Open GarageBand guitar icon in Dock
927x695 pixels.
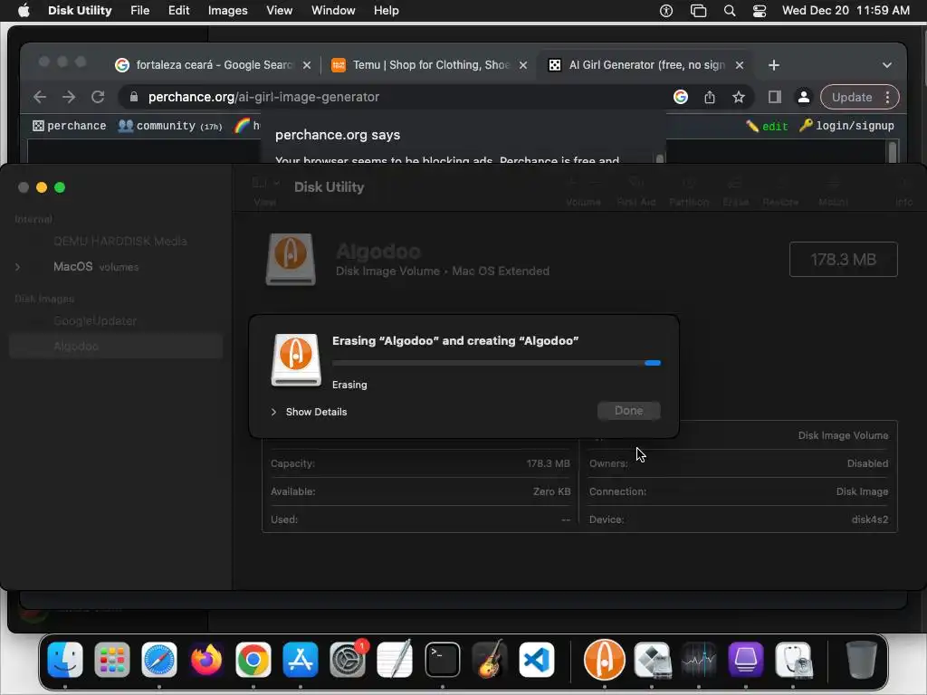[490, 660]
